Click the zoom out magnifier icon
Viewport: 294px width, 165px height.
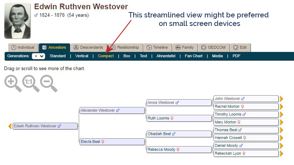coord(48,84)
